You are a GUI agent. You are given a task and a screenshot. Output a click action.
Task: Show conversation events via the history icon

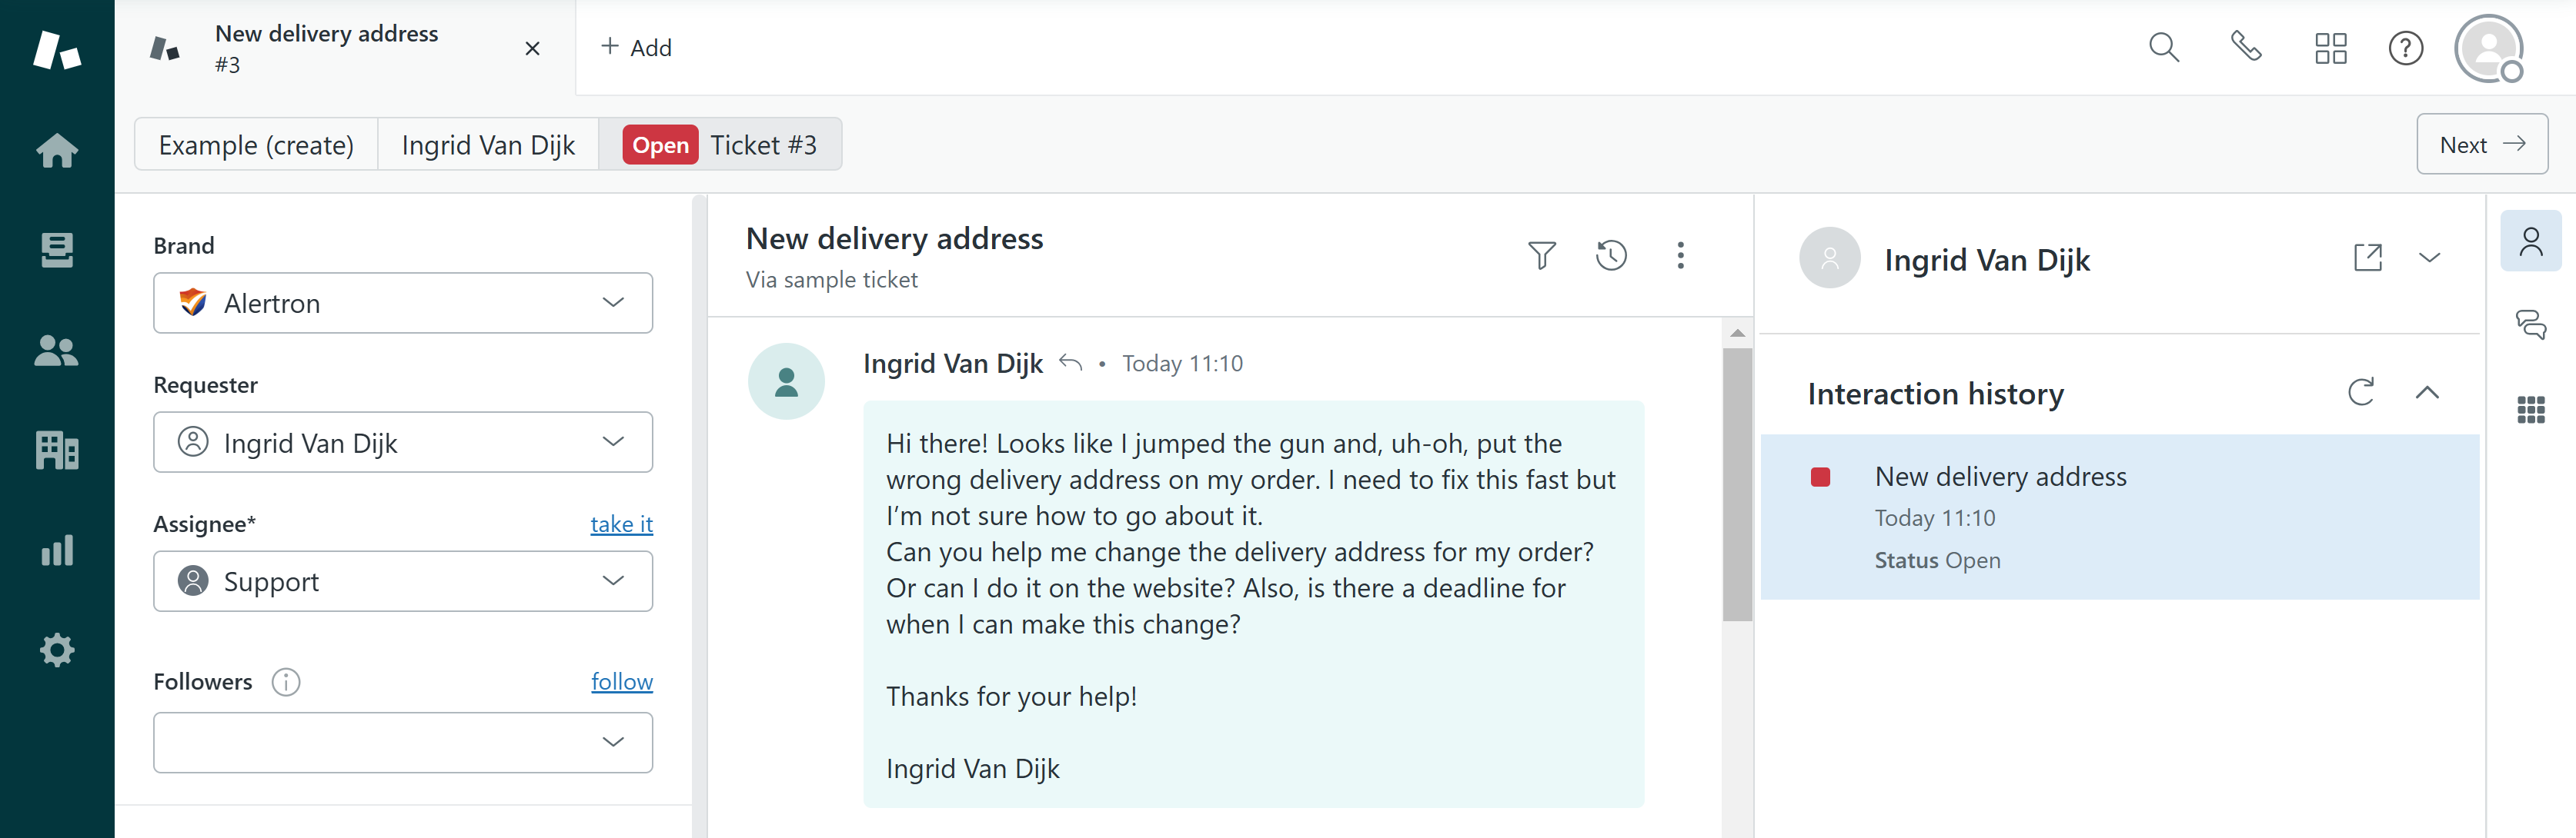point(1611,256)
